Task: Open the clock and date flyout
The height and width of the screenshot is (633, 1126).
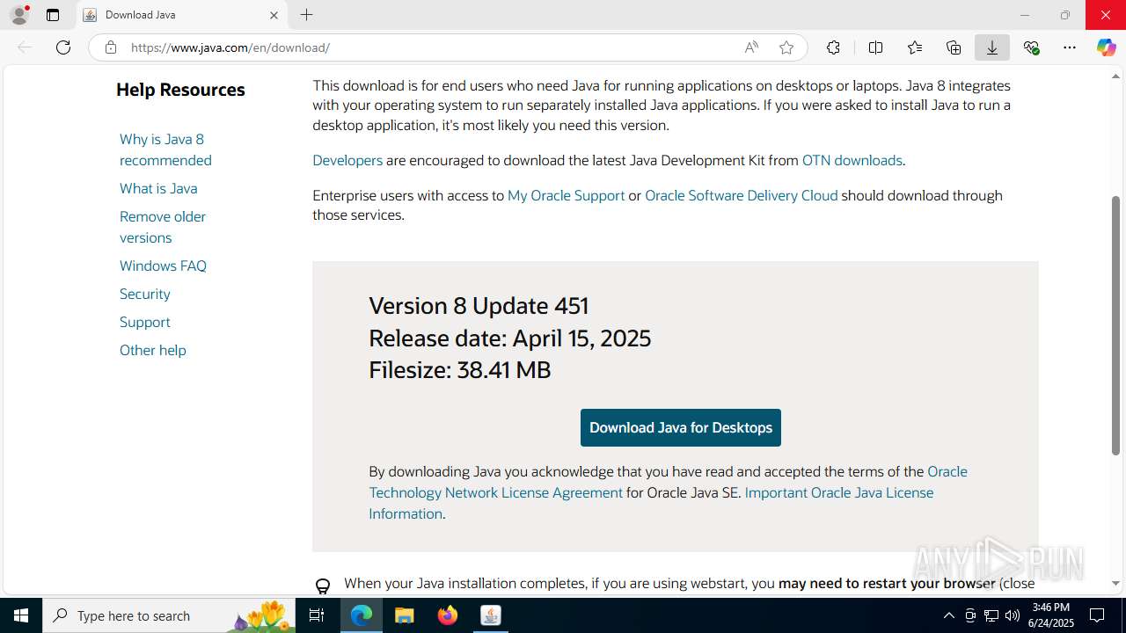Action: [x=1051, y=615]
